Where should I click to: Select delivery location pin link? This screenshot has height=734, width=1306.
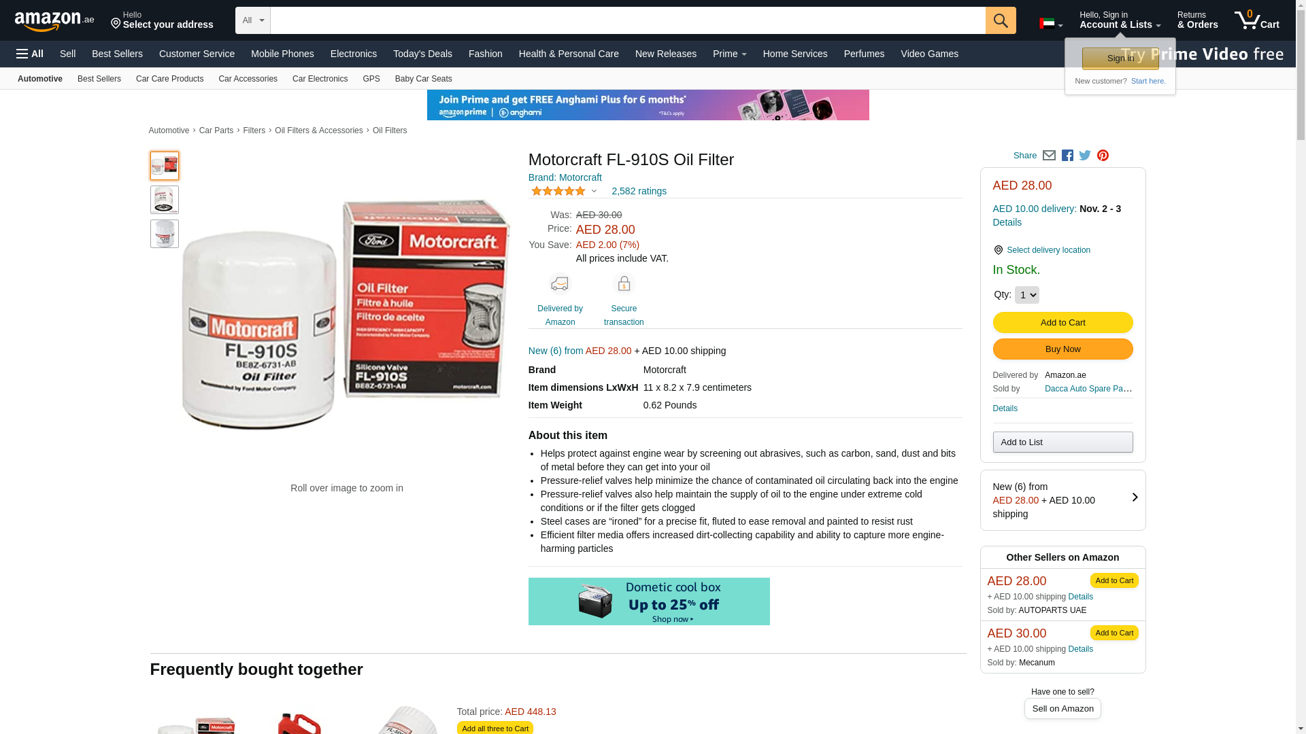[1041, 250]
